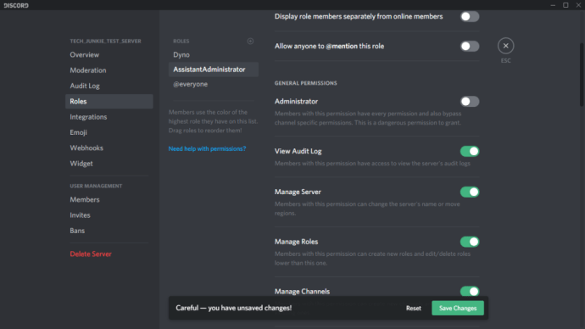Screen dimensions: 585x329
Task: Select the @everyone role
Action: [x=214, y=84]
